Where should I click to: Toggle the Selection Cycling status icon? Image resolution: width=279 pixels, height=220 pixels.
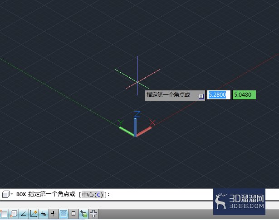(83, 214)
